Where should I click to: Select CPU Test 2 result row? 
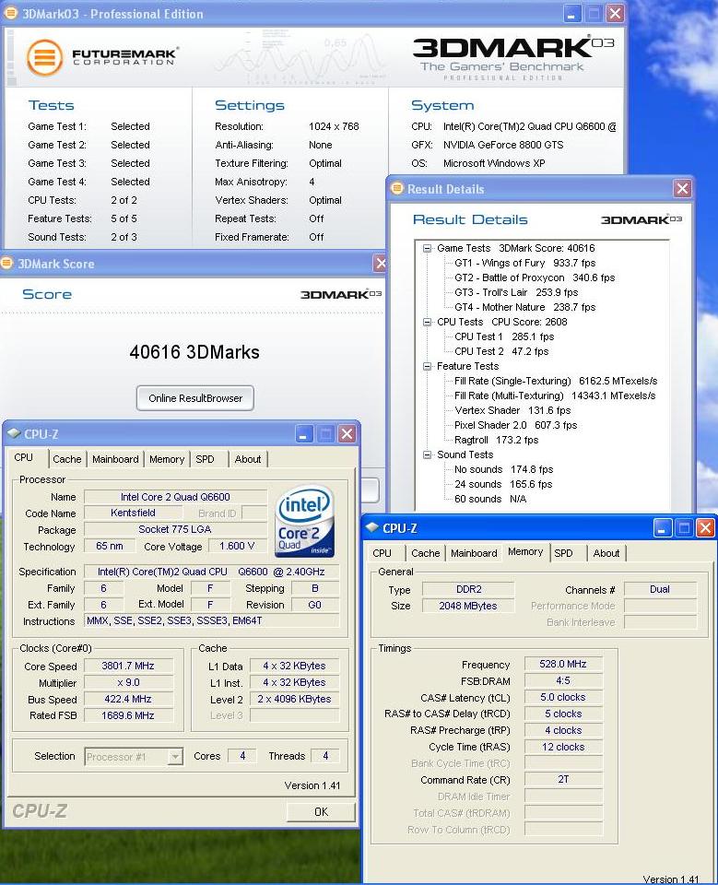click(x=501, y=351)
